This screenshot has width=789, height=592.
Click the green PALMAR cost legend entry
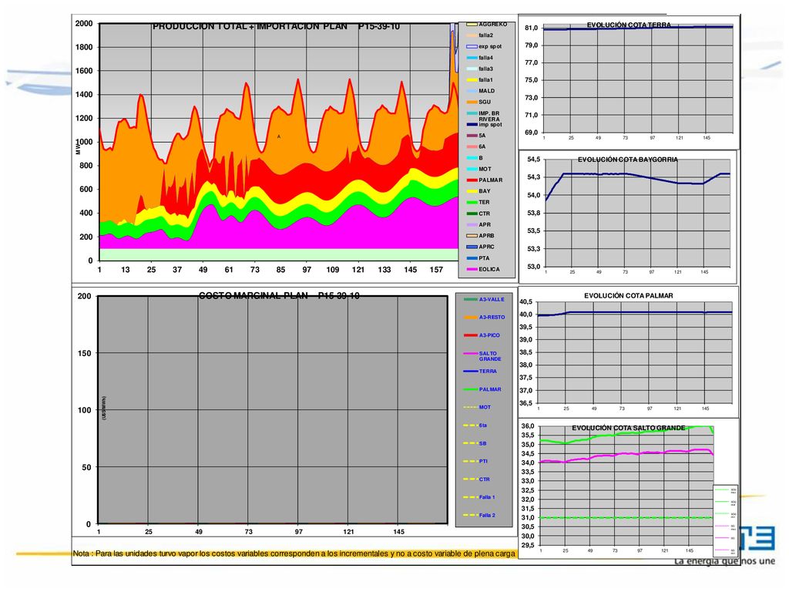482,389
